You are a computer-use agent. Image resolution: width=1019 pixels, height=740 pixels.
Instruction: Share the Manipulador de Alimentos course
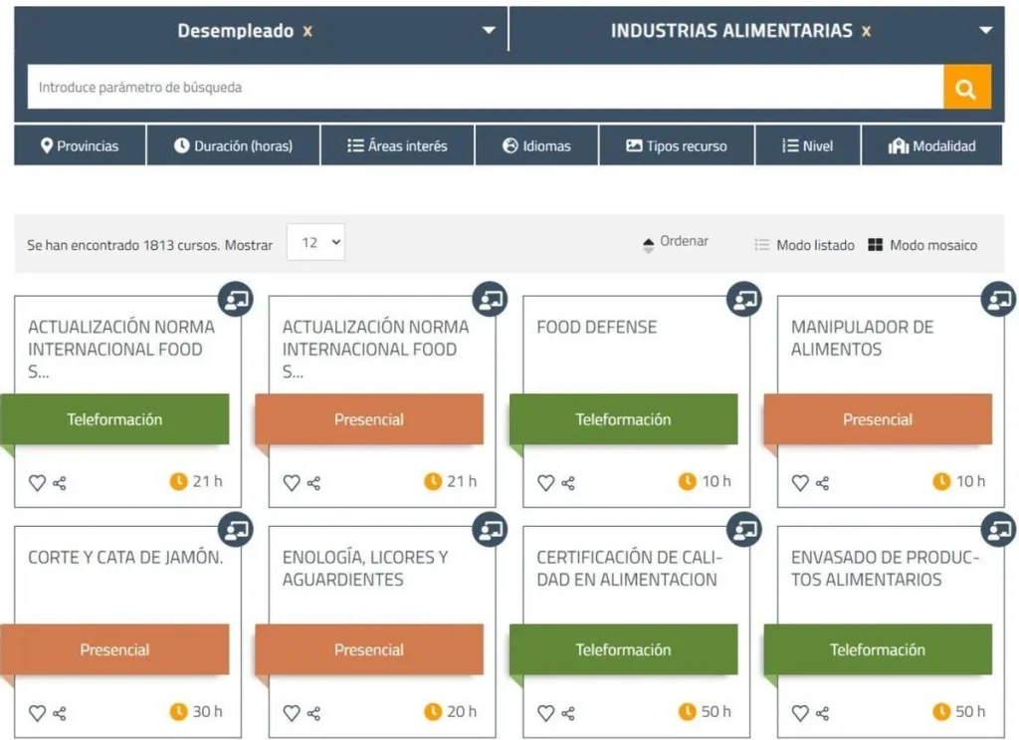822,483
